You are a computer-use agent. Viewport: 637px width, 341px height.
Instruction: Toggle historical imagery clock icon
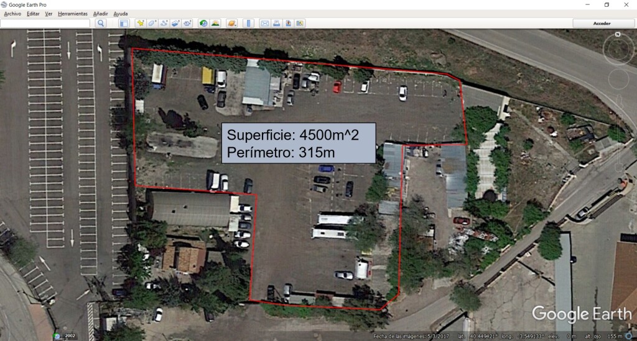click(x=203, y=24)
